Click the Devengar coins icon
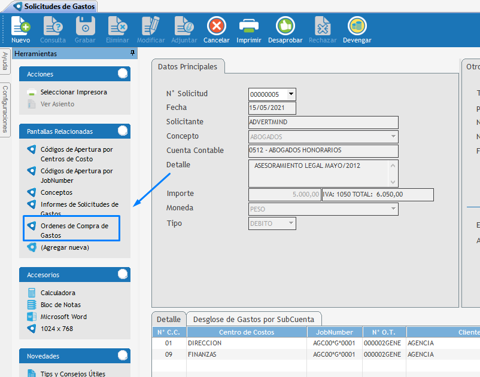Screen dimensions: 480x377 pos(357,26)
